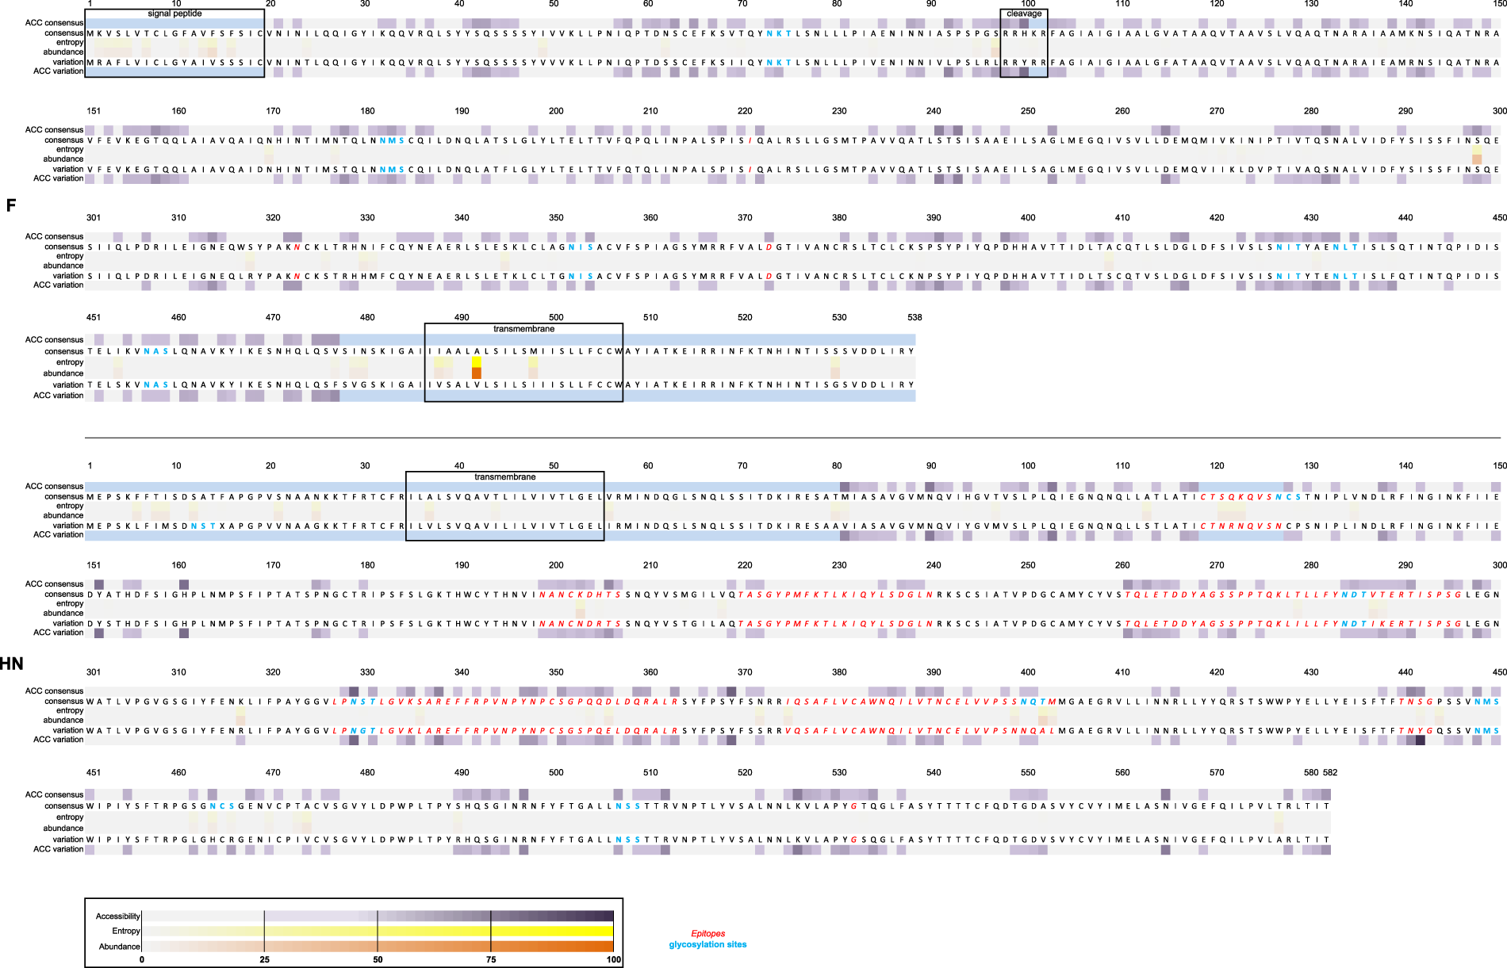The width and height of the screenshot is (1507, 968).
Task: Click position number 300 in the HN sequence
Action: click(x=1498, y=565)
